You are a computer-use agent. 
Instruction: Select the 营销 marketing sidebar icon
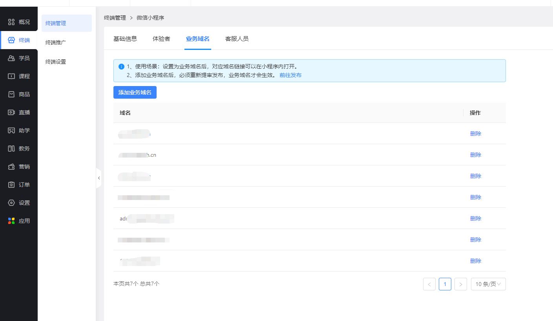(x=11, y=167)
